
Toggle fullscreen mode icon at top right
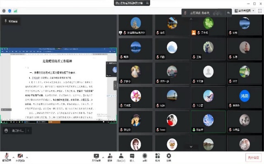pos(260,11)
